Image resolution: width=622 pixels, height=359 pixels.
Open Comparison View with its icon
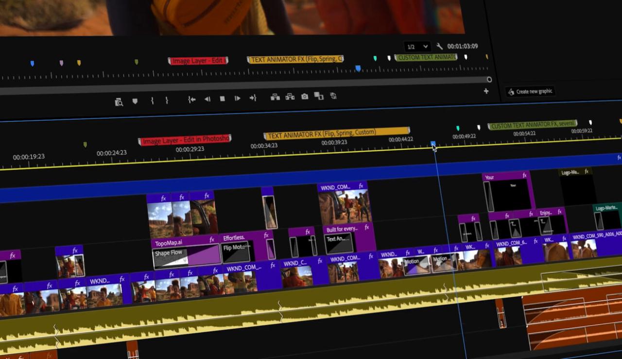click(320, 95)
